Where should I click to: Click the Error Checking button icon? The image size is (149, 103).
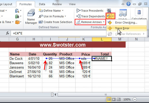tap(109, 16)
